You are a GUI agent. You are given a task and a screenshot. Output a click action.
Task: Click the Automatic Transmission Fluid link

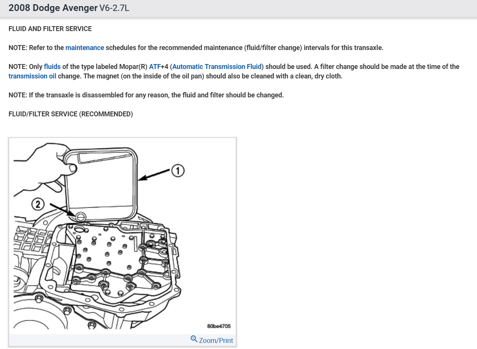[x=217, y=67]
